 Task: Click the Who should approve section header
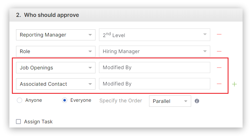point(48,15)
